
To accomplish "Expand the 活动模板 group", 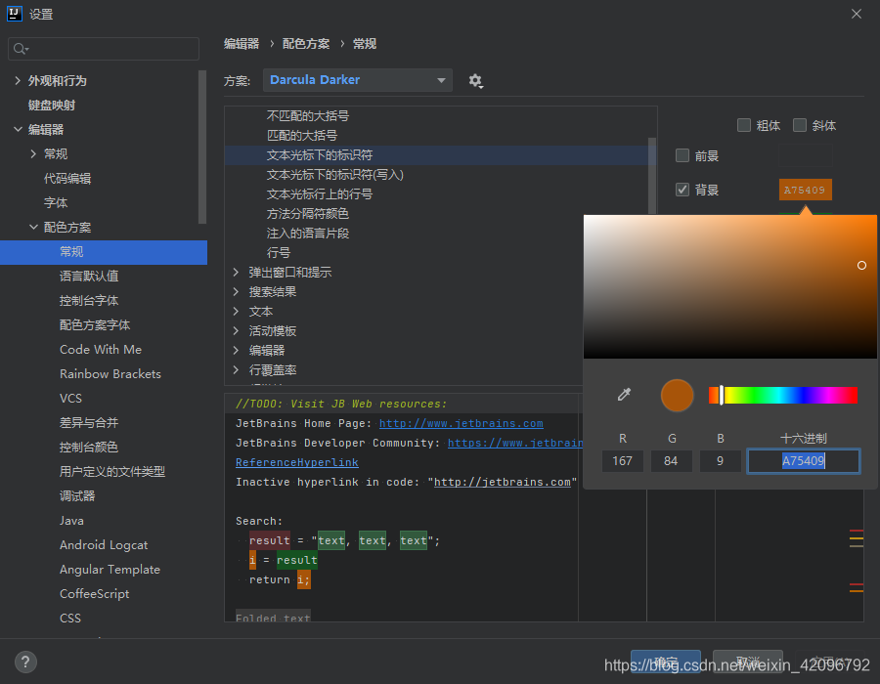I will [236, 331].
